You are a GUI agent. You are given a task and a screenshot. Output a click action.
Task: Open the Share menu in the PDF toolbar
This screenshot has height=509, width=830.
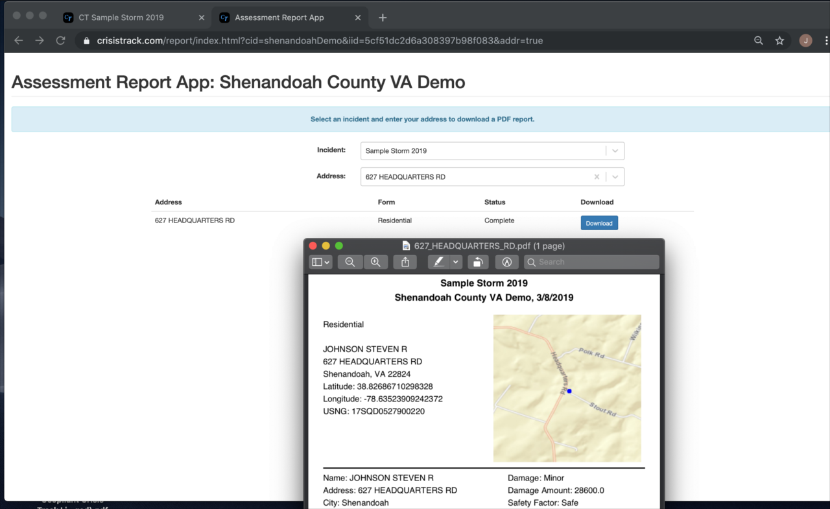click(x=405, y=262)
